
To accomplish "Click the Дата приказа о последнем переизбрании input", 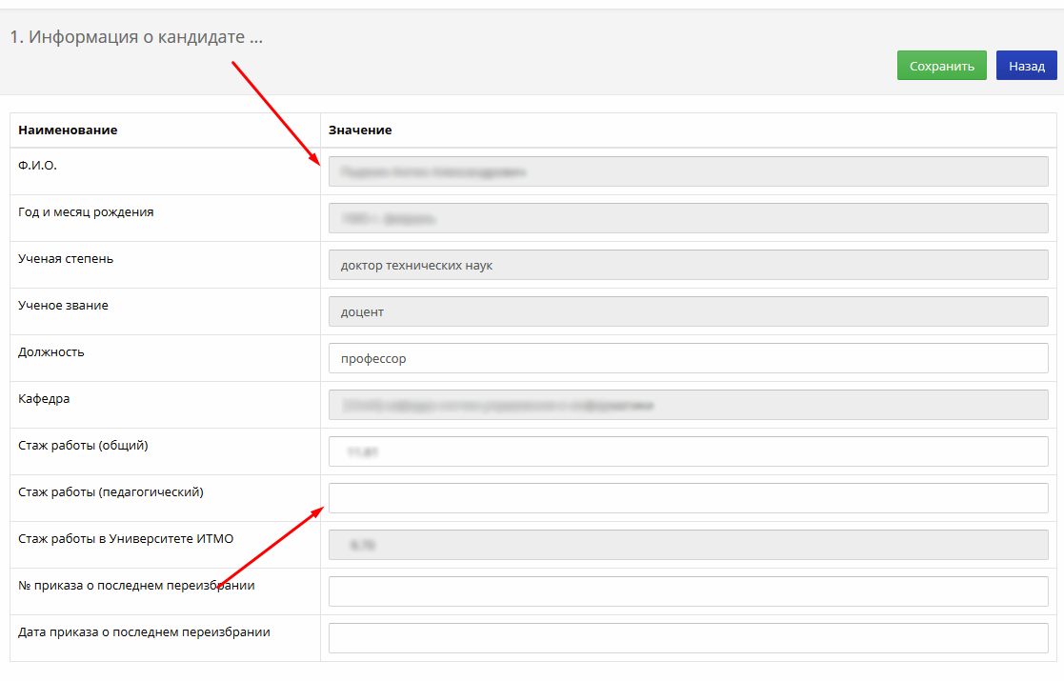I will click(x=688, y=638).
